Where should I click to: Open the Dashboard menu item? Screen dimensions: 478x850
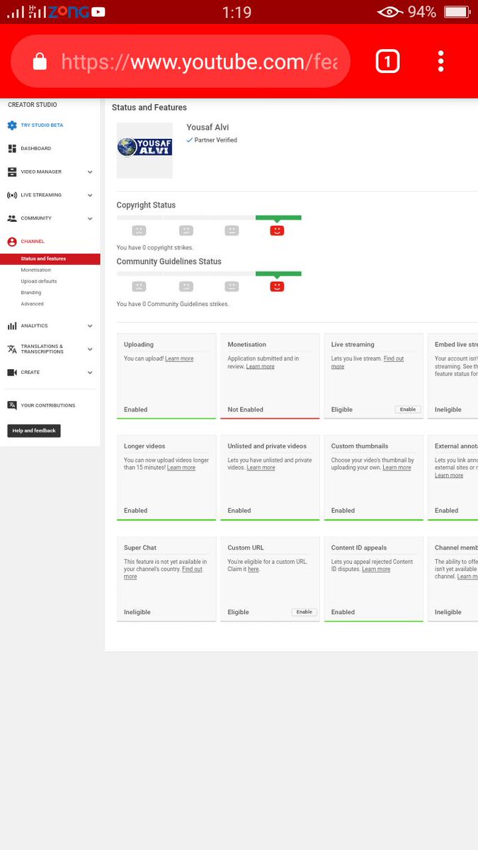36,149
